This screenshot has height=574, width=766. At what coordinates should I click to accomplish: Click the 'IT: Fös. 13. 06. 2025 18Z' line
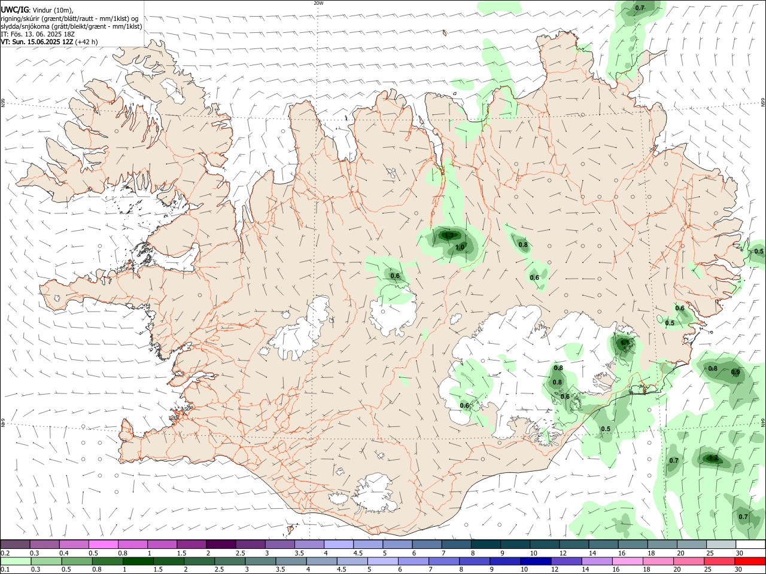tap(38, 34)
